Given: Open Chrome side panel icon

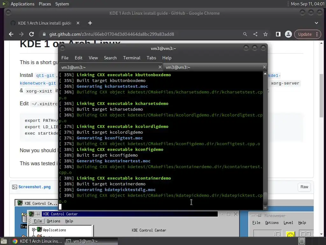Looking at the screenshot, I should point(278,34).
